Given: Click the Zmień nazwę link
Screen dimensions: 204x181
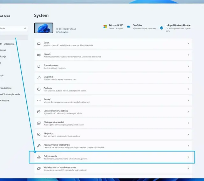Looking at the screenshot, I should pos(62,32).
